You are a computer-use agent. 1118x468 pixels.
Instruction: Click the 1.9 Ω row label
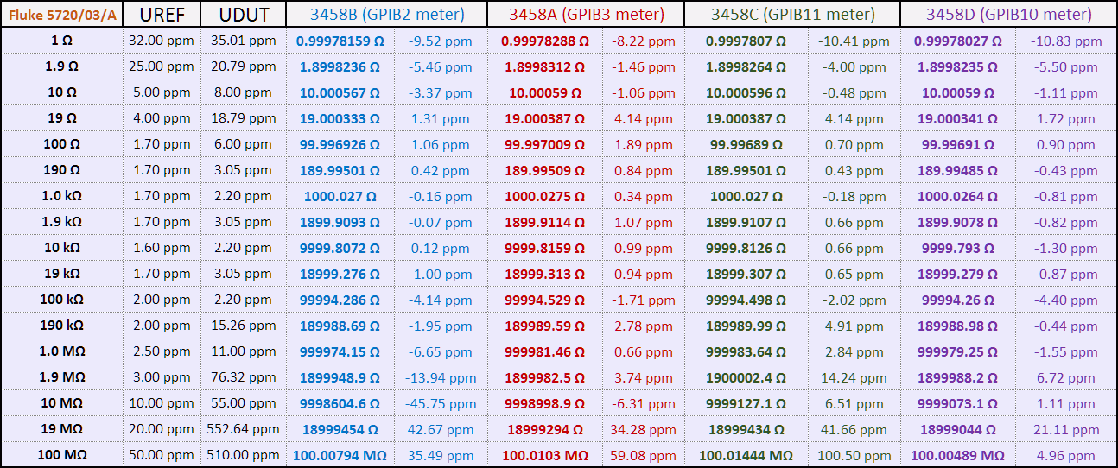62,66
